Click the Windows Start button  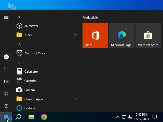tap(6, 117)
